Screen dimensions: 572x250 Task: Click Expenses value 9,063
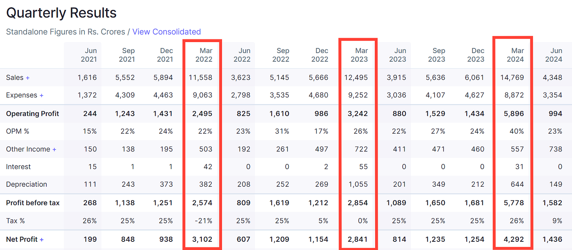(203, 96)
